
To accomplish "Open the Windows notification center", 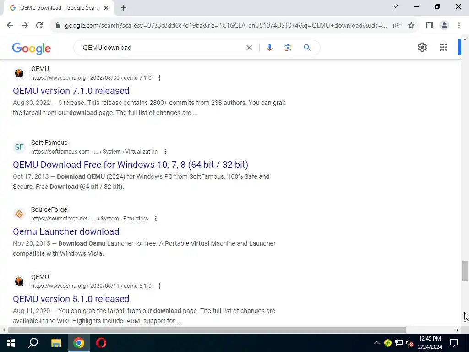I will coord(454,343).
